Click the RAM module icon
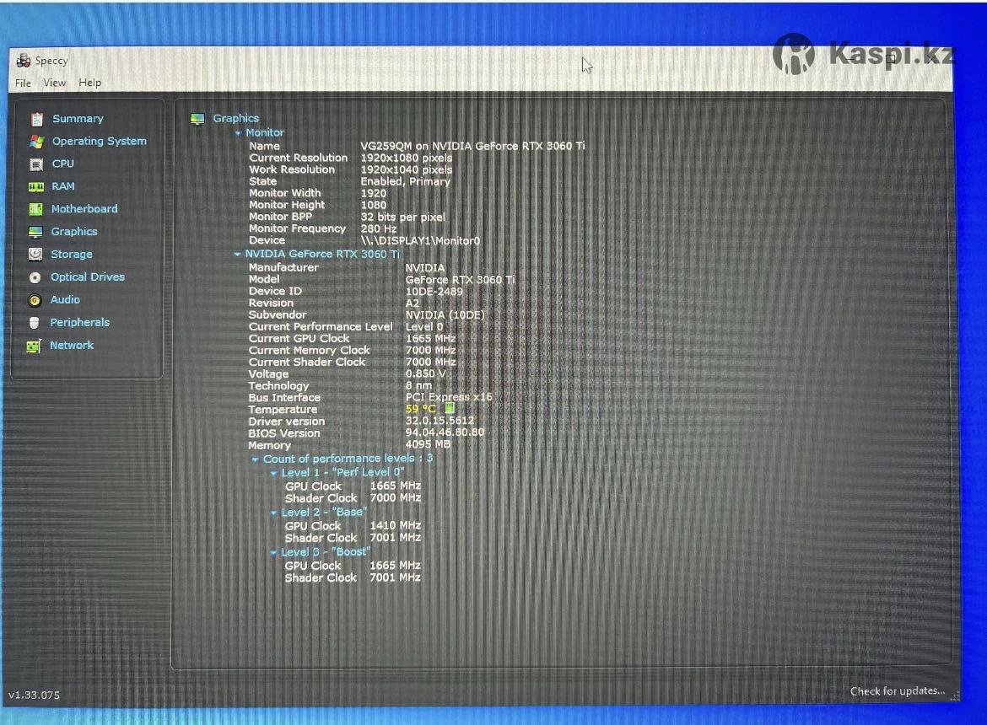 pos(36,186)
